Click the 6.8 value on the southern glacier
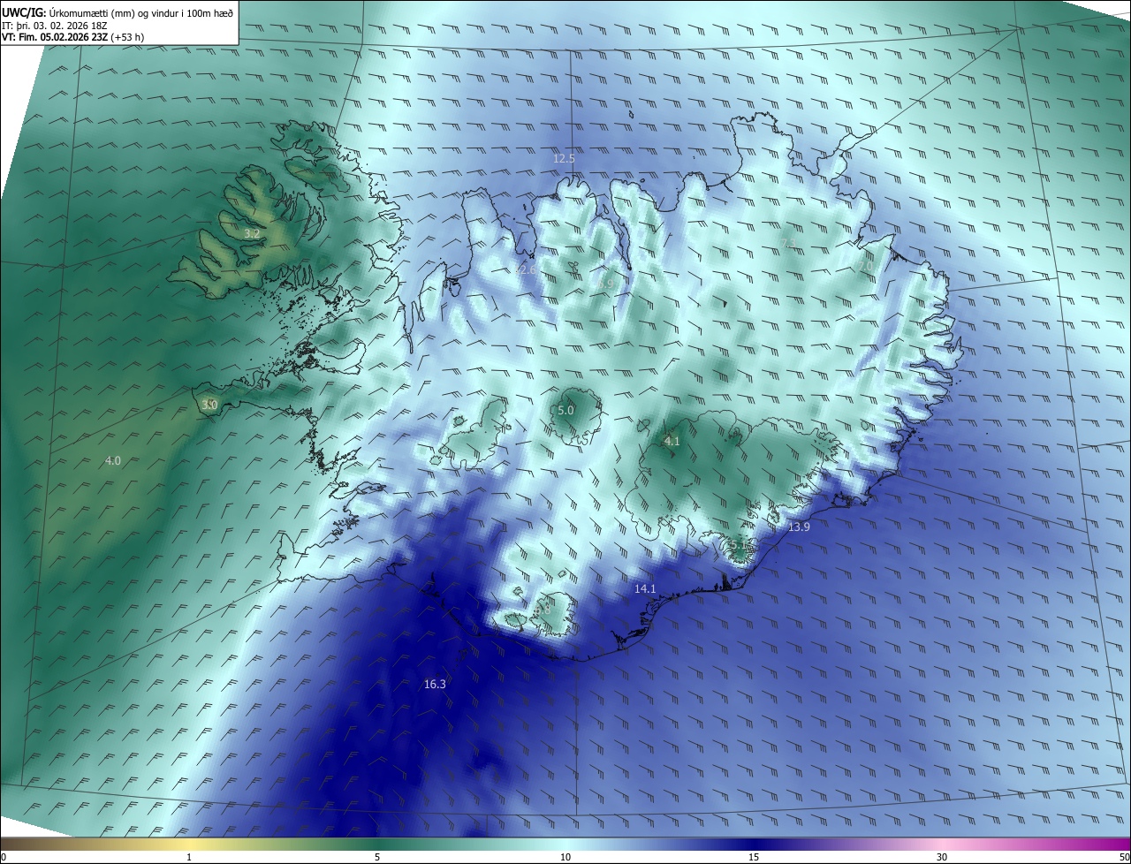Viewport: 1131px width, 864px height. click(x=542, y=610)
